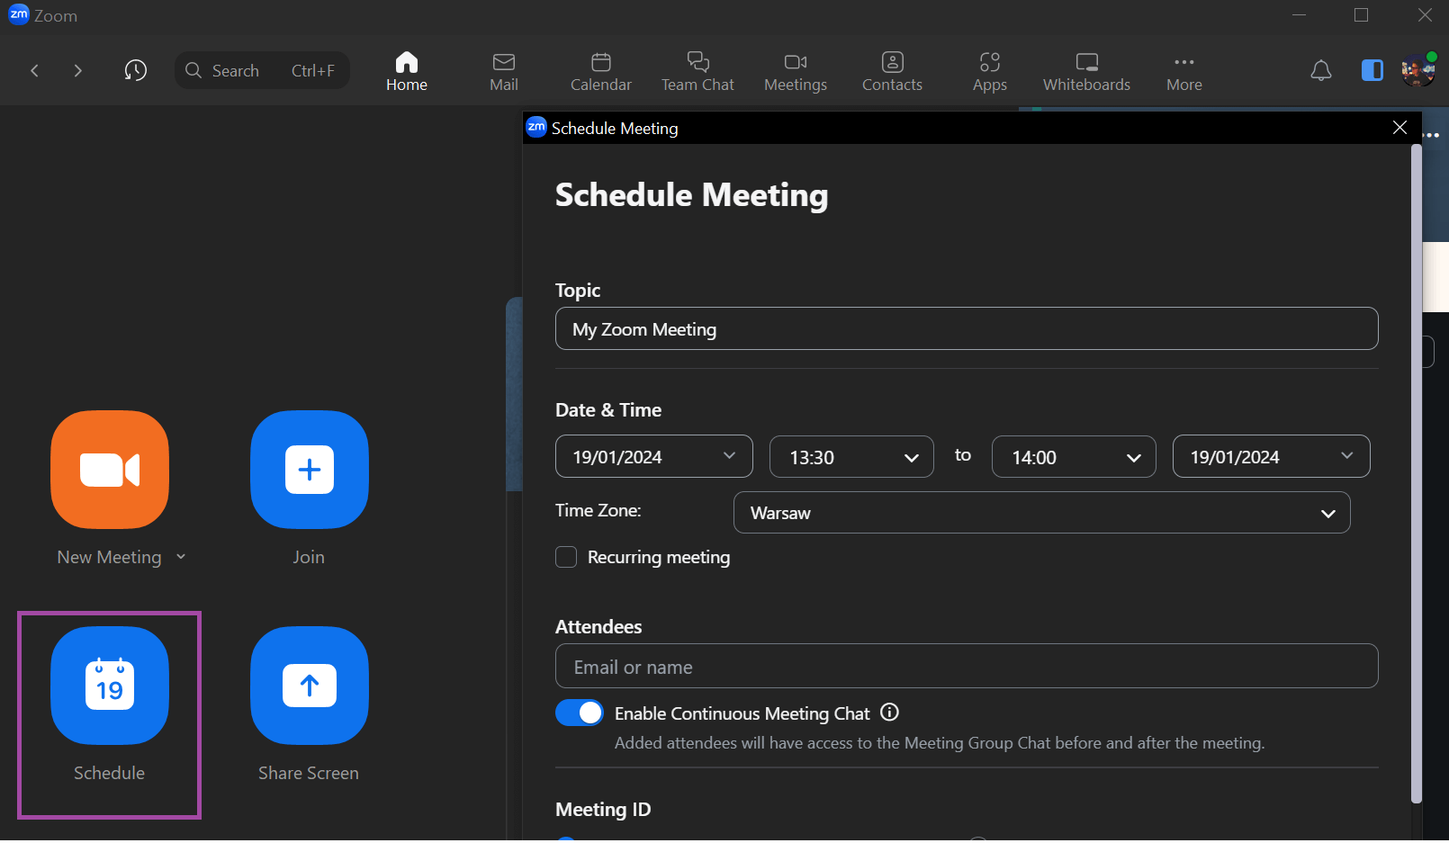Open the start date dropdown 19/01/2024
Screen dimensions: 1449x861
tap(654, 456)
